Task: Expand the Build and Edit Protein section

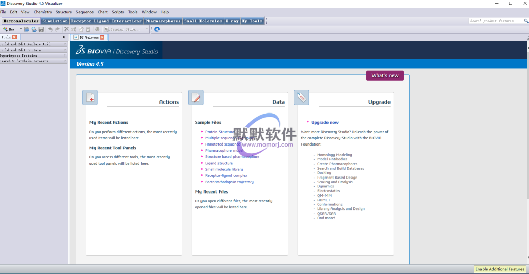Action: point(33,50)
